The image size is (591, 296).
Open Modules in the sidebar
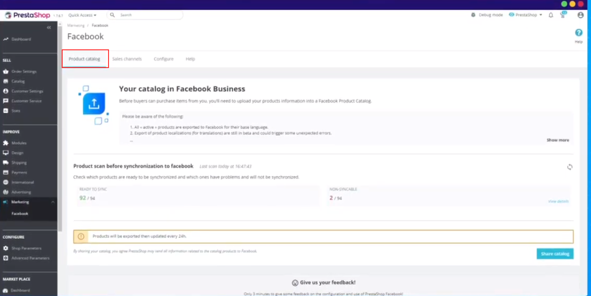(19, 143)
